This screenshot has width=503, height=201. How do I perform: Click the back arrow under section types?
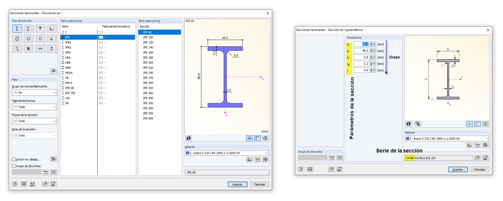coord(53,71)
